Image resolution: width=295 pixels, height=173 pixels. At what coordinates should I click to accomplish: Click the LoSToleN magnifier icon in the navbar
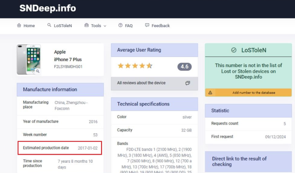point(49,25)
